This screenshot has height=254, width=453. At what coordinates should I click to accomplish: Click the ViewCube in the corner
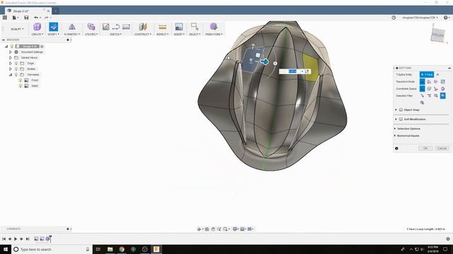click(437, 36)
